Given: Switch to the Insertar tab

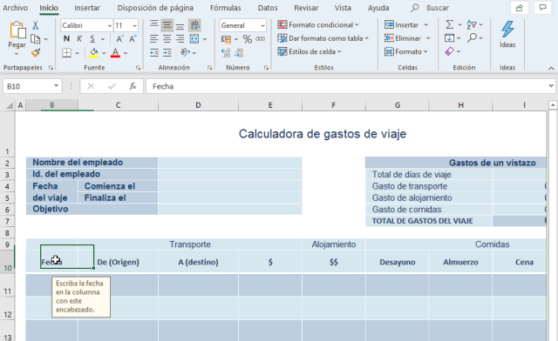Looking at the screenshot, I should point(87,8).
